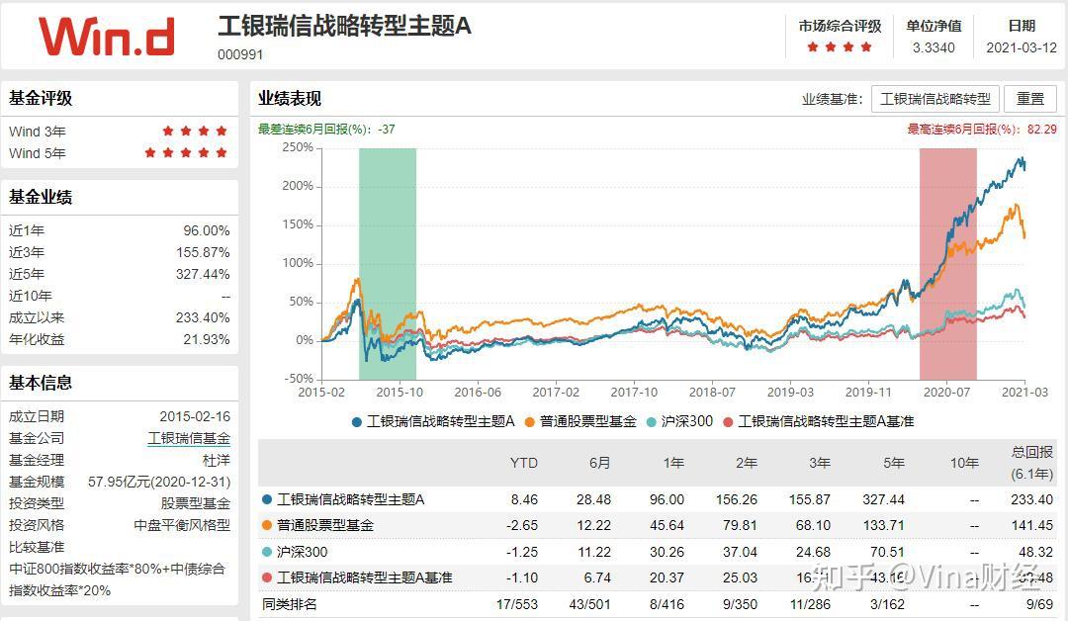1068x621 pixels.
Task: Click the 近1年 return 96.00%
Action: pos(207,230)
